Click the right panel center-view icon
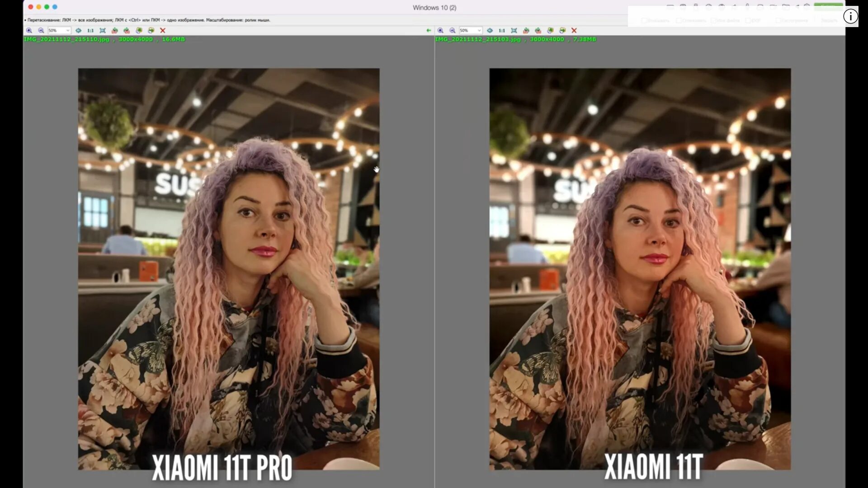 point(490,30)
